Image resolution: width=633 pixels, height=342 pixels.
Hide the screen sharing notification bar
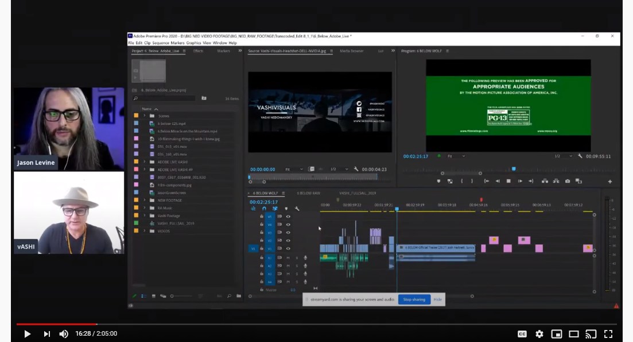(x=438, y=299)
